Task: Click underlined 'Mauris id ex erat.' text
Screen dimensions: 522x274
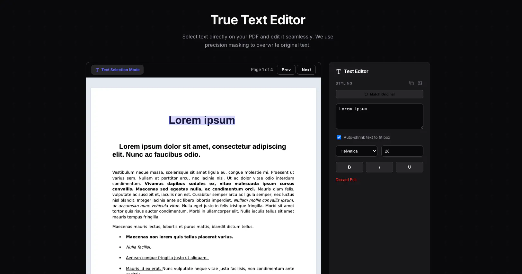Action: 144,269
